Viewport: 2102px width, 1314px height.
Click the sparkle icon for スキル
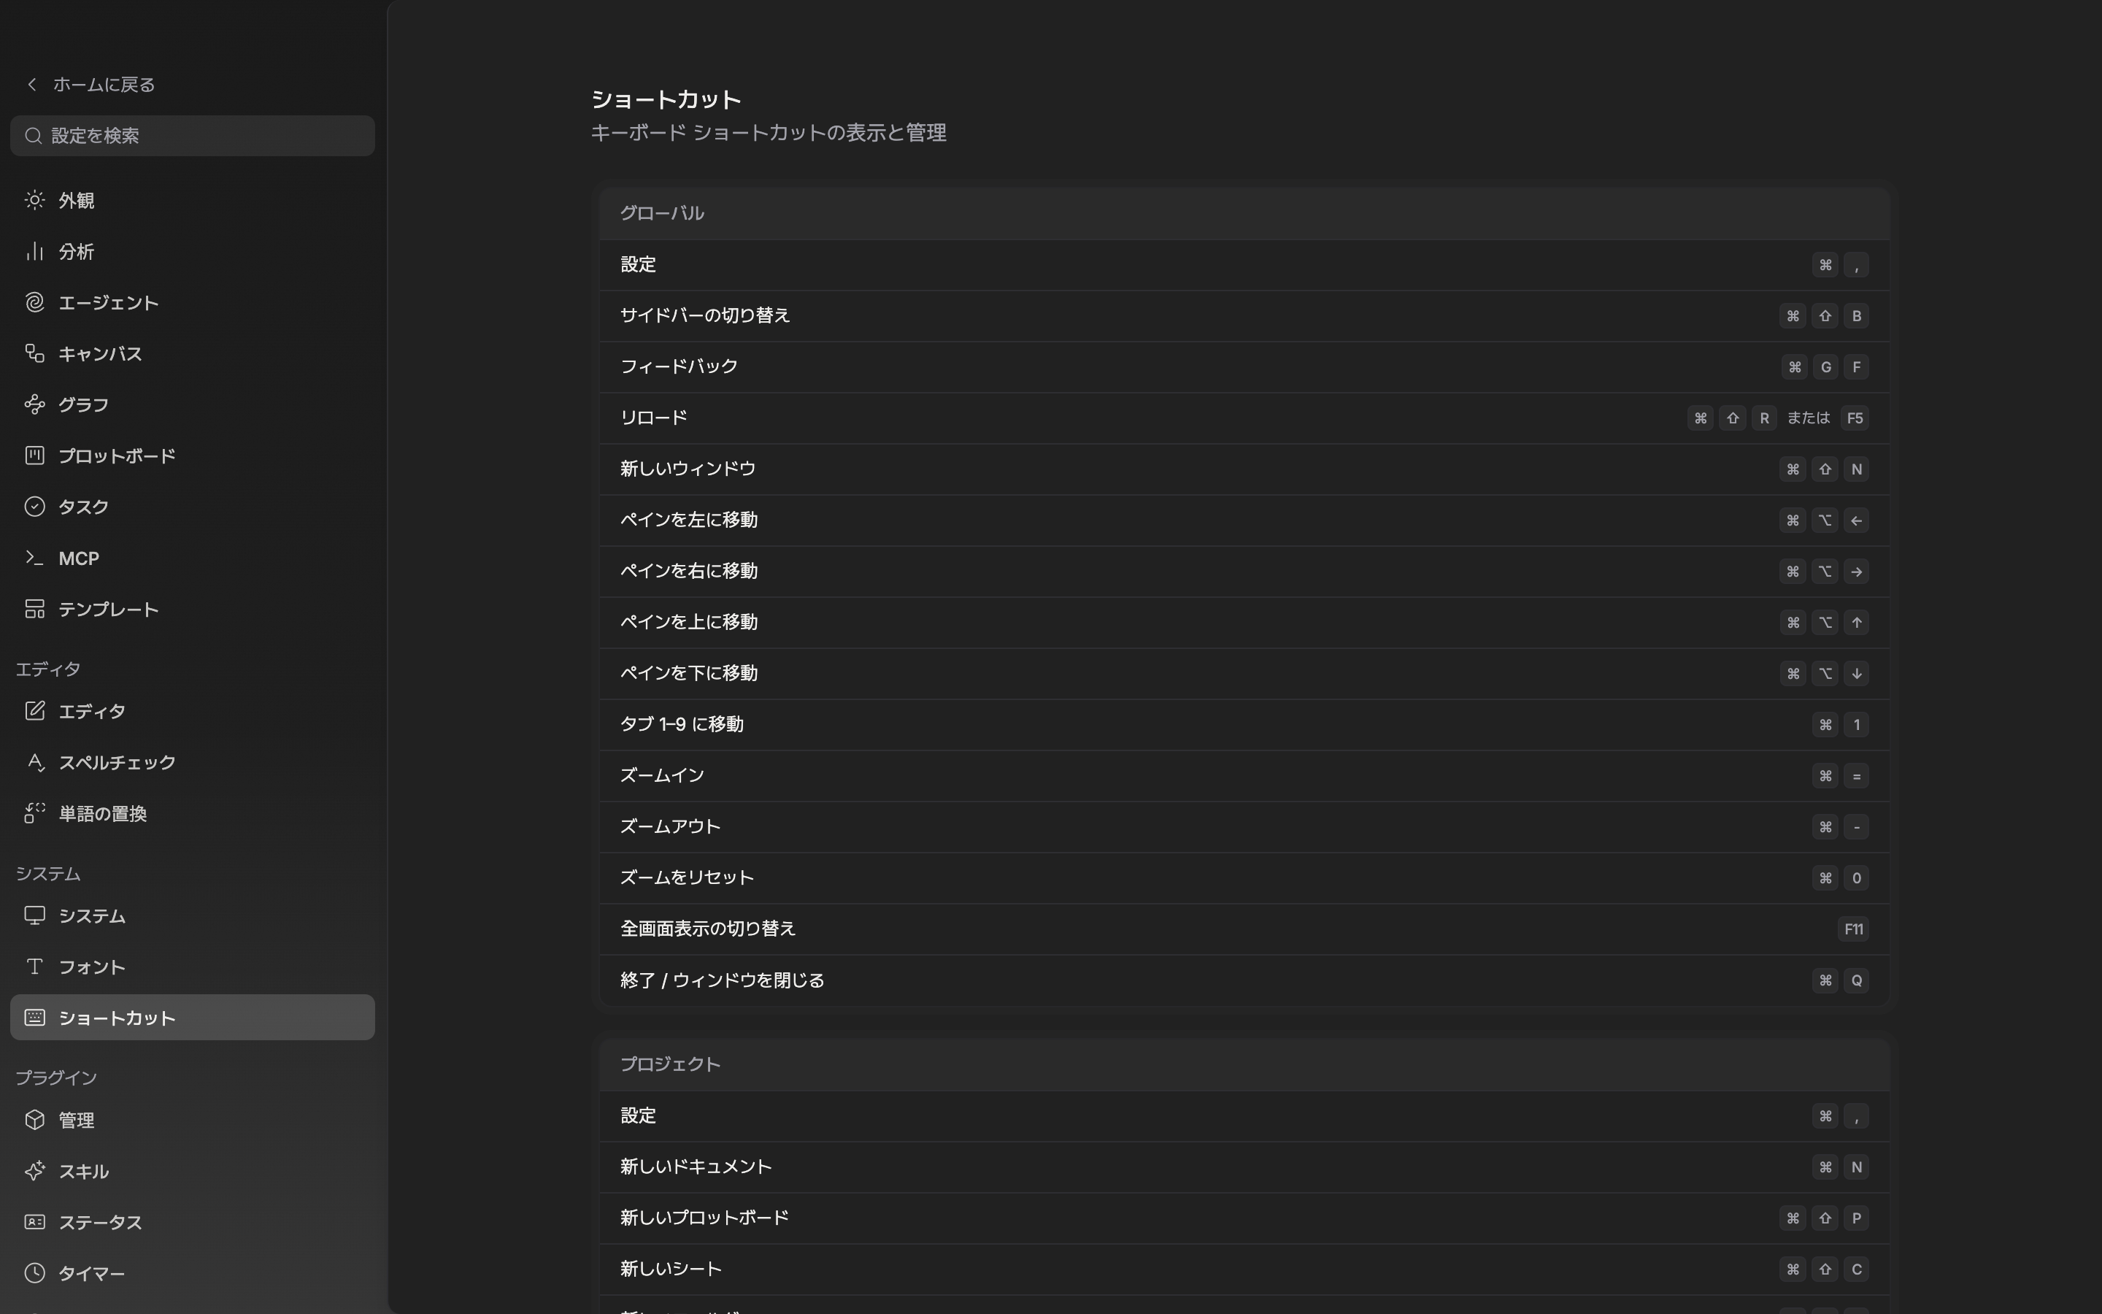(x=35, y=1172)
